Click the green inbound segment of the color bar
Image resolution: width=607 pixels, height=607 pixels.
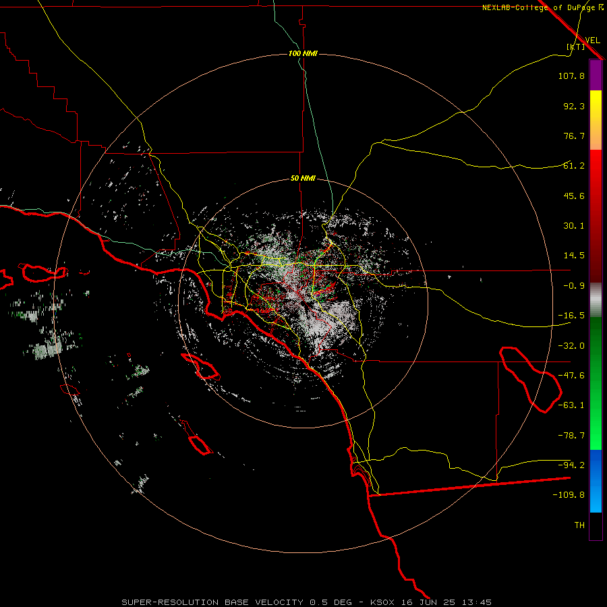[596, 383]
